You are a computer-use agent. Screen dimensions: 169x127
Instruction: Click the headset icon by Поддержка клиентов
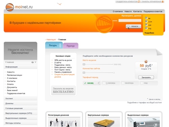click(139, 1)
